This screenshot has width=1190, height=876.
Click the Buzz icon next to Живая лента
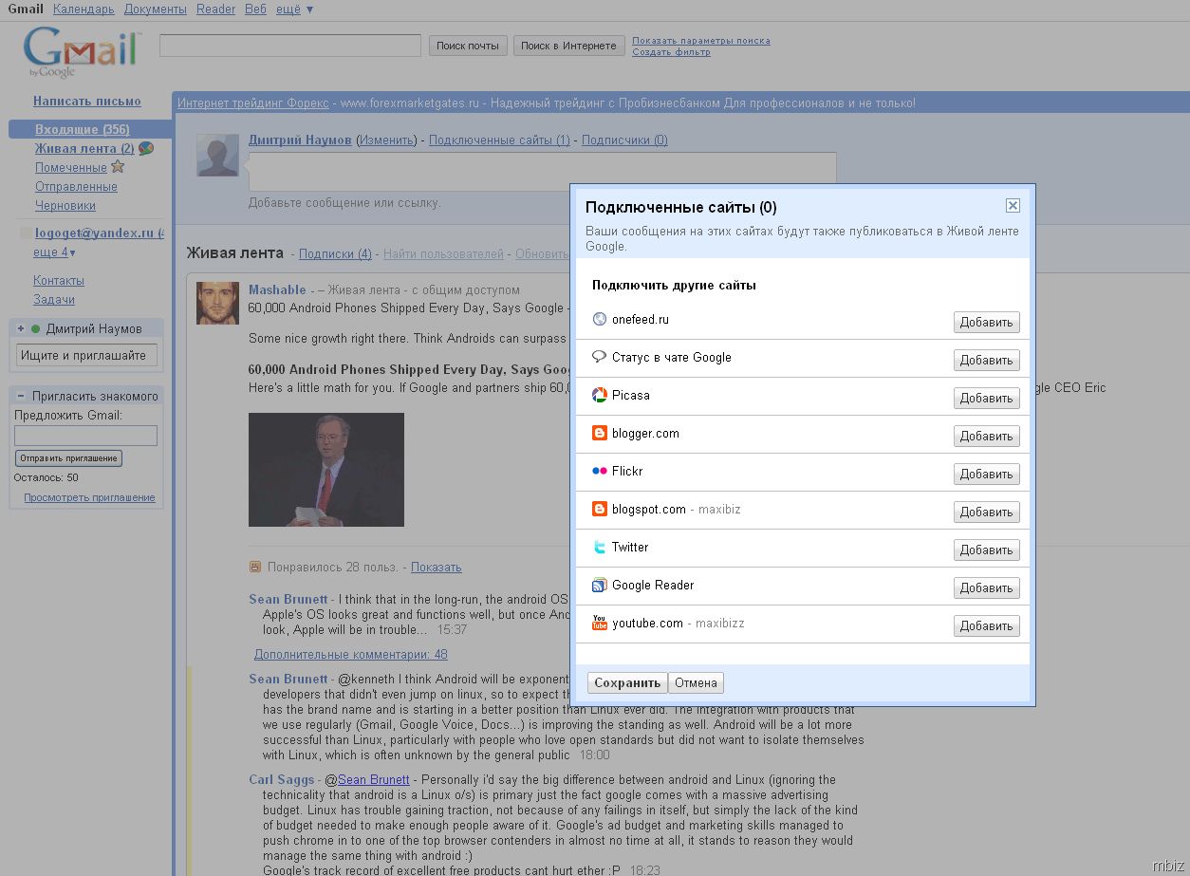pyautogui.click(x=146, y=148)
